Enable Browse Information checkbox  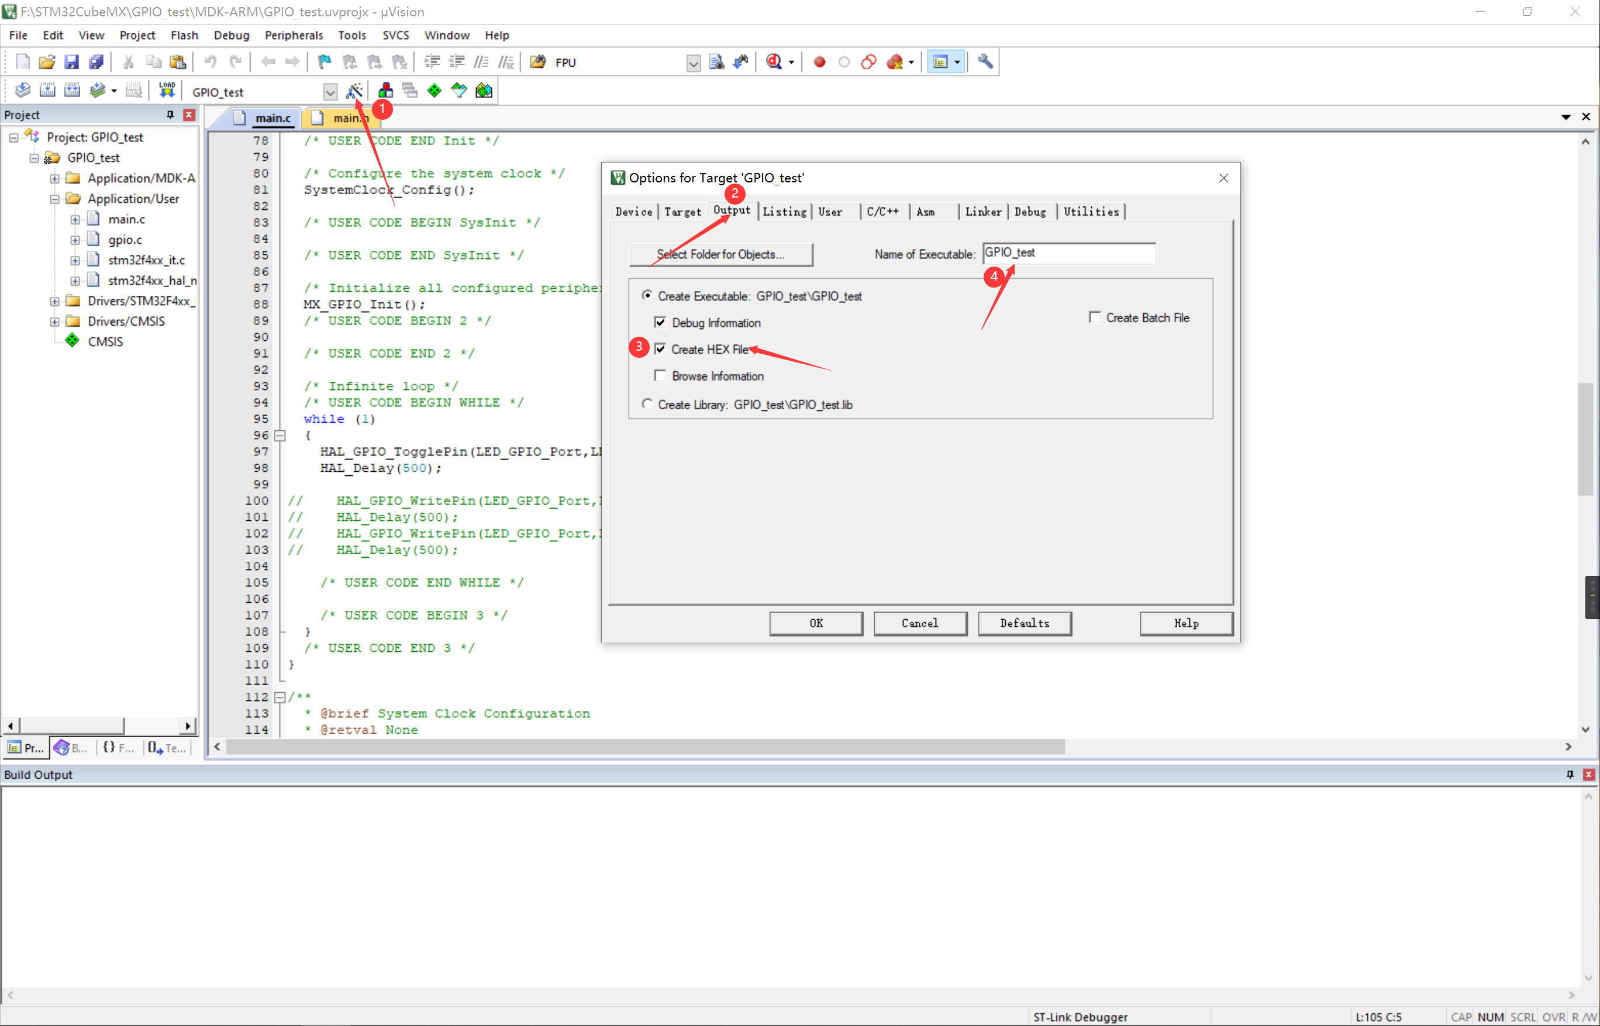[660, 376]
